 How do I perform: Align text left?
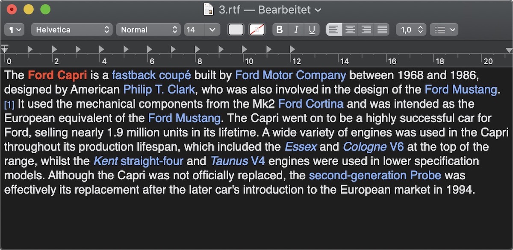pyautogui.click(x=334, y=30)
